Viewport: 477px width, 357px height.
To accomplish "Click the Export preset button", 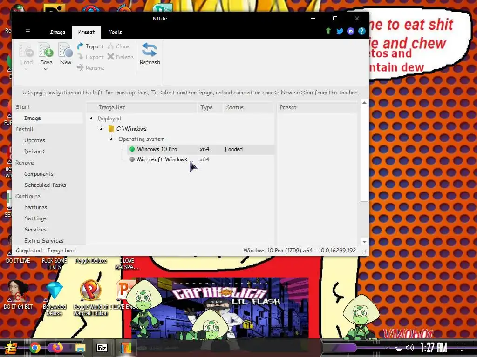I will coord(90,57).
